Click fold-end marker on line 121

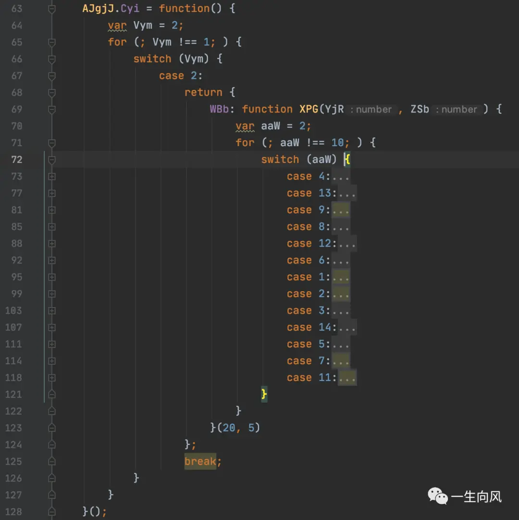pyautogui.click(x=52, y=394)
